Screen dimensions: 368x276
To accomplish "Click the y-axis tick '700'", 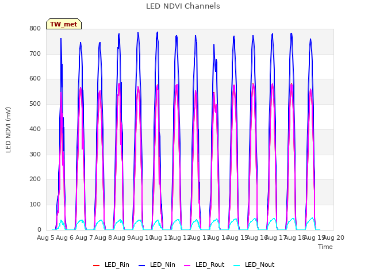I will pos(35,53).
